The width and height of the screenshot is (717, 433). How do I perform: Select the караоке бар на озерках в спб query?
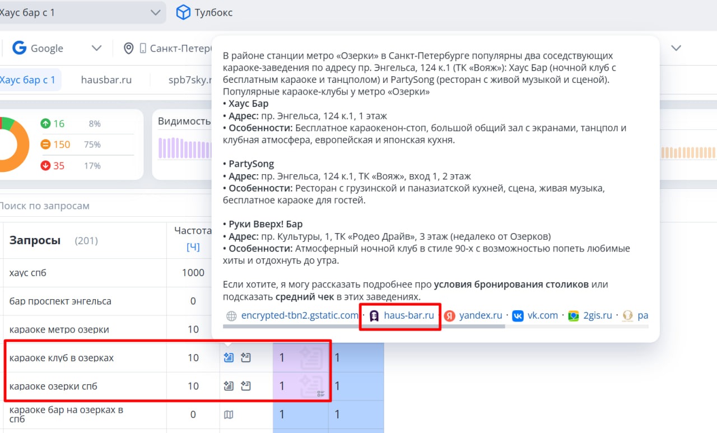pyautogui.click(x=66, y=415)
